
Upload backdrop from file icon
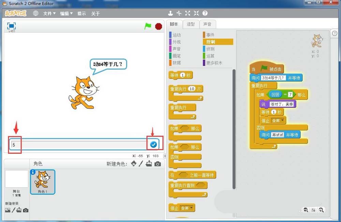pyautogui.click(x=19, y=210)
